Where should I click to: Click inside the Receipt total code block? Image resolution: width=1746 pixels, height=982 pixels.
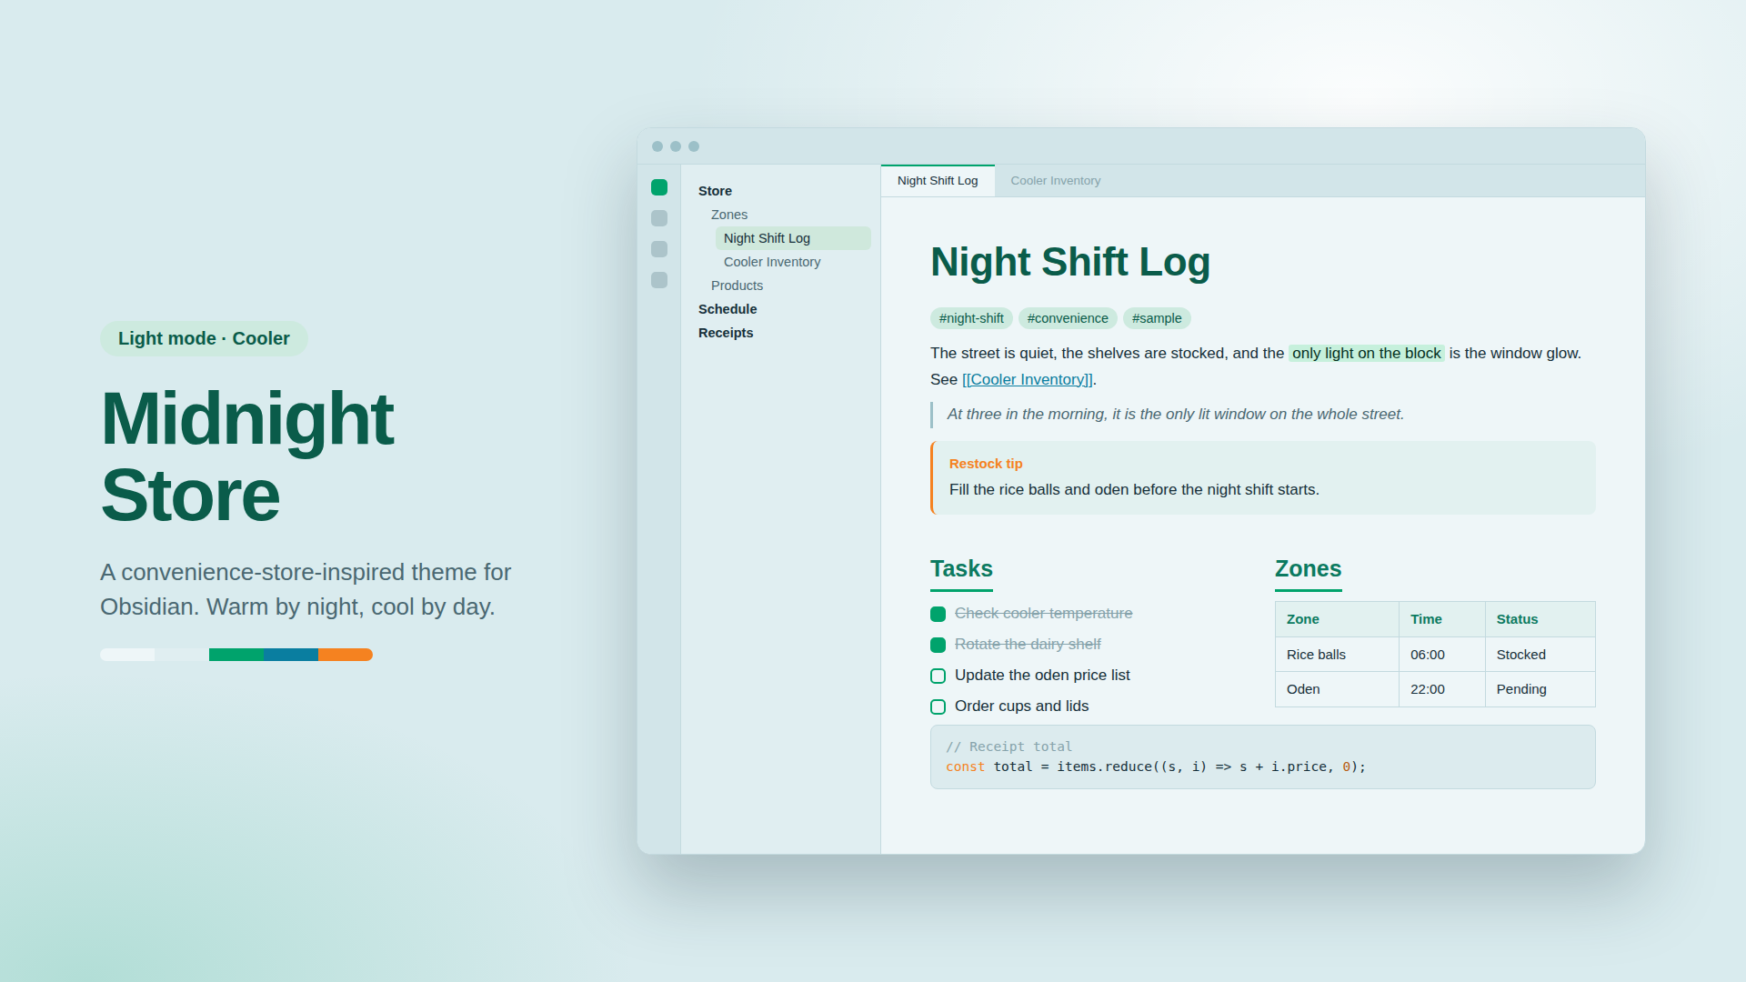click(1262, 757)
